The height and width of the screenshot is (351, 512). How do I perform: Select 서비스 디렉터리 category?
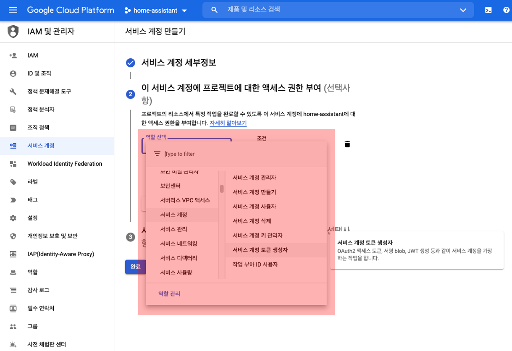click(182, 258)
